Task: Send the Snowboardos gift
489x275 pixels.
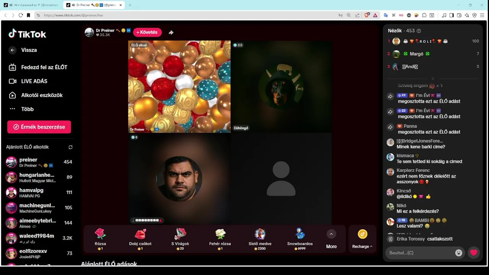Action: tap(300, 239)
